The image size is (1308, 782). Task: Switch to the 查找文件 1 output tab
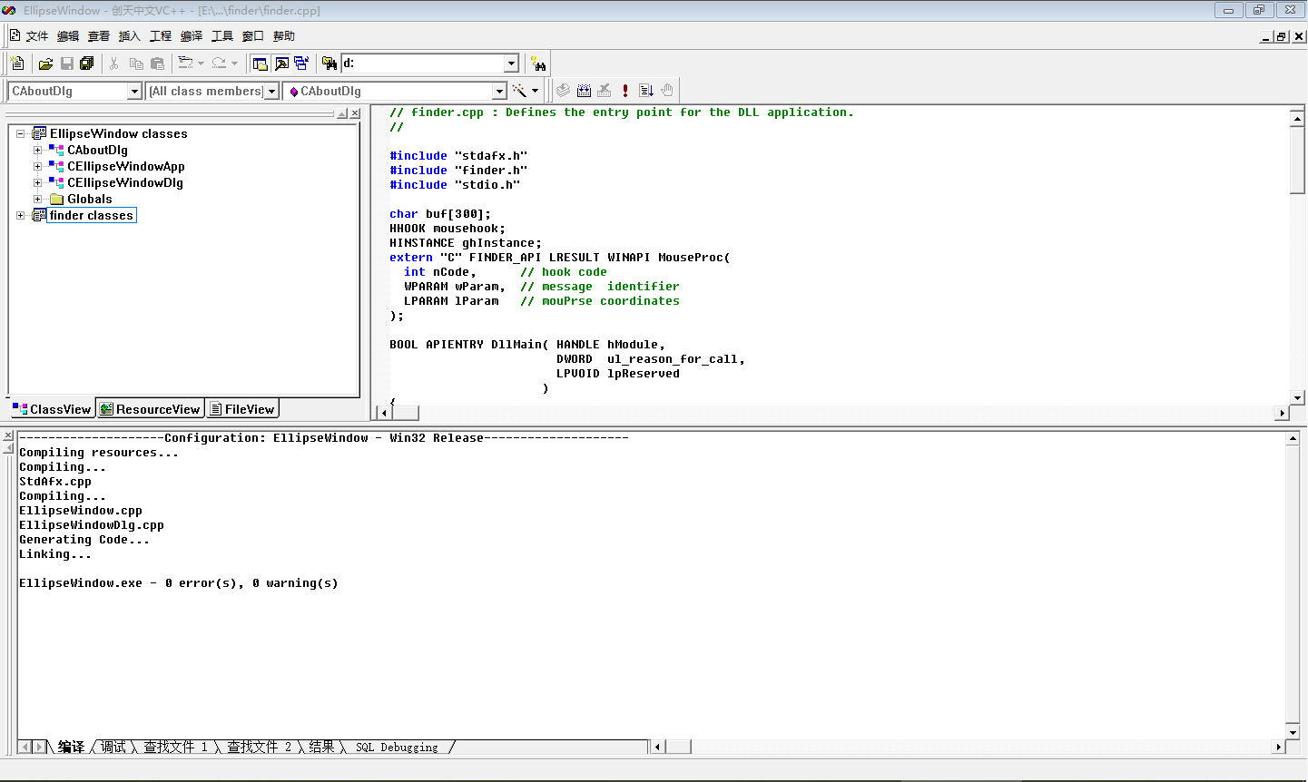[x=176, y=747]
